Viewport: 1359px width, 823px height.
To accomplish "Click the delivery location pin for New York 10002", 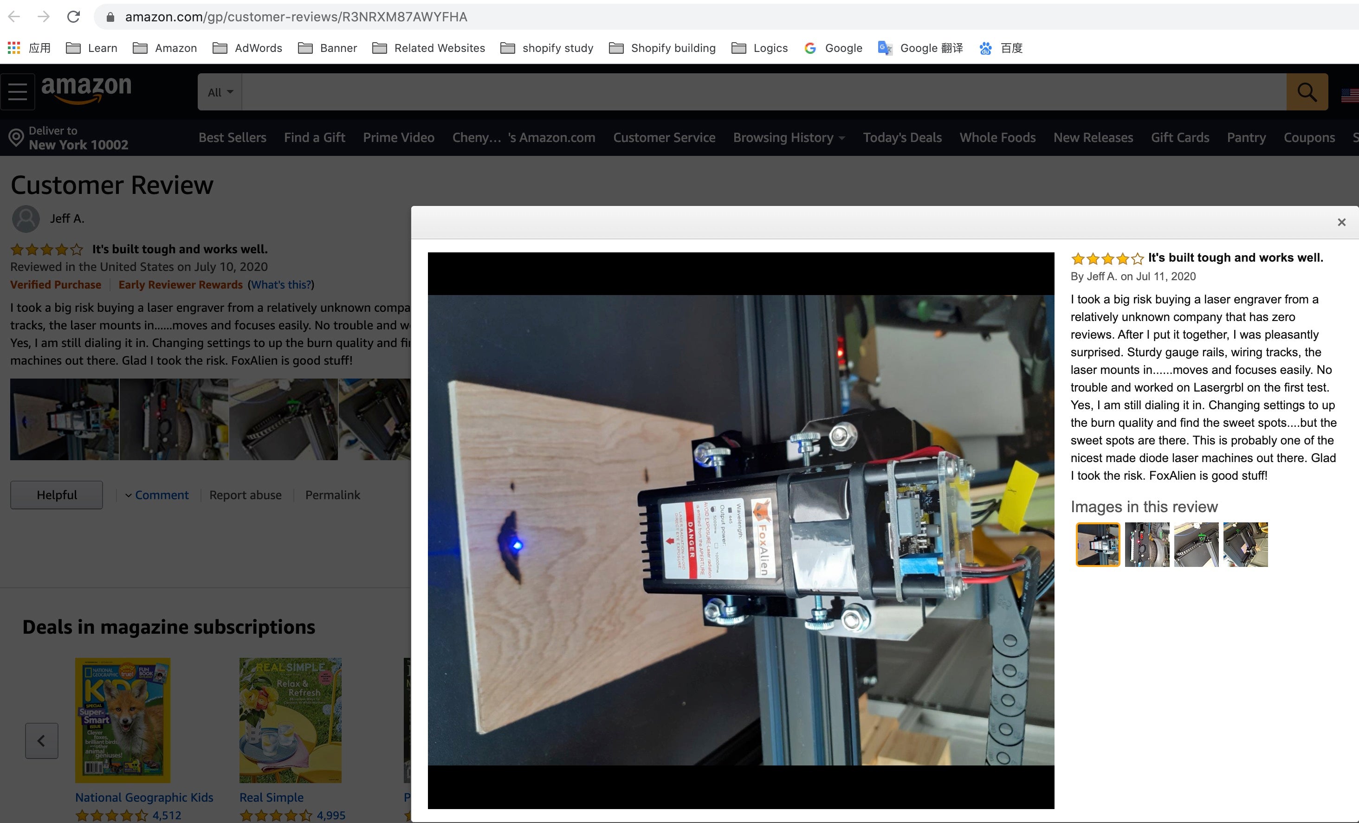I will click(15, 137).
